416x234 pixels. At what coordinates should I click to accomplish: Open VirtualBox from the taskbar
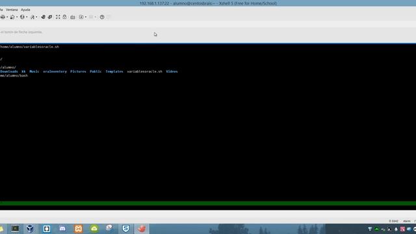[x=30, y=228]
